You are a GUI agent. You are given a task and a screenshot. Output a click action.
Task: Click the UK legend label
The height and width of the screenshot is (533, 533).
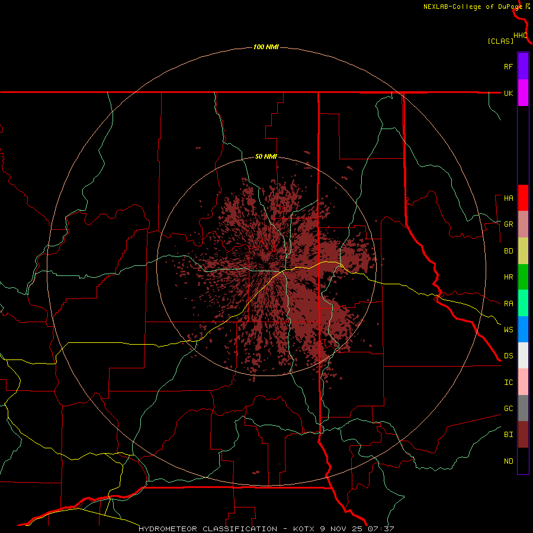(x=508, y=93)
